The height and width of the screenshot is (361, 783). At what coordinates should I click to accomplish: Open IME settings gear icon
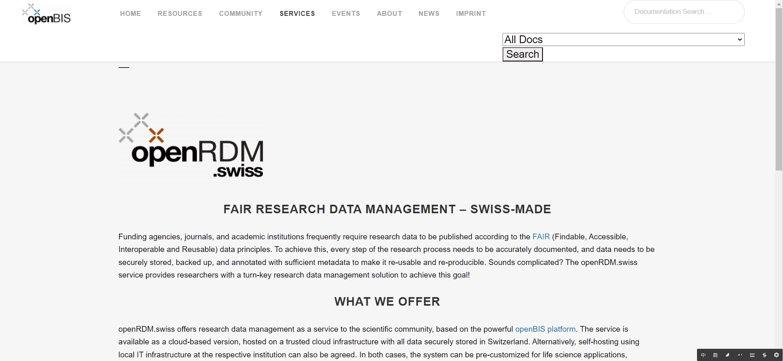tap(776, 355)
